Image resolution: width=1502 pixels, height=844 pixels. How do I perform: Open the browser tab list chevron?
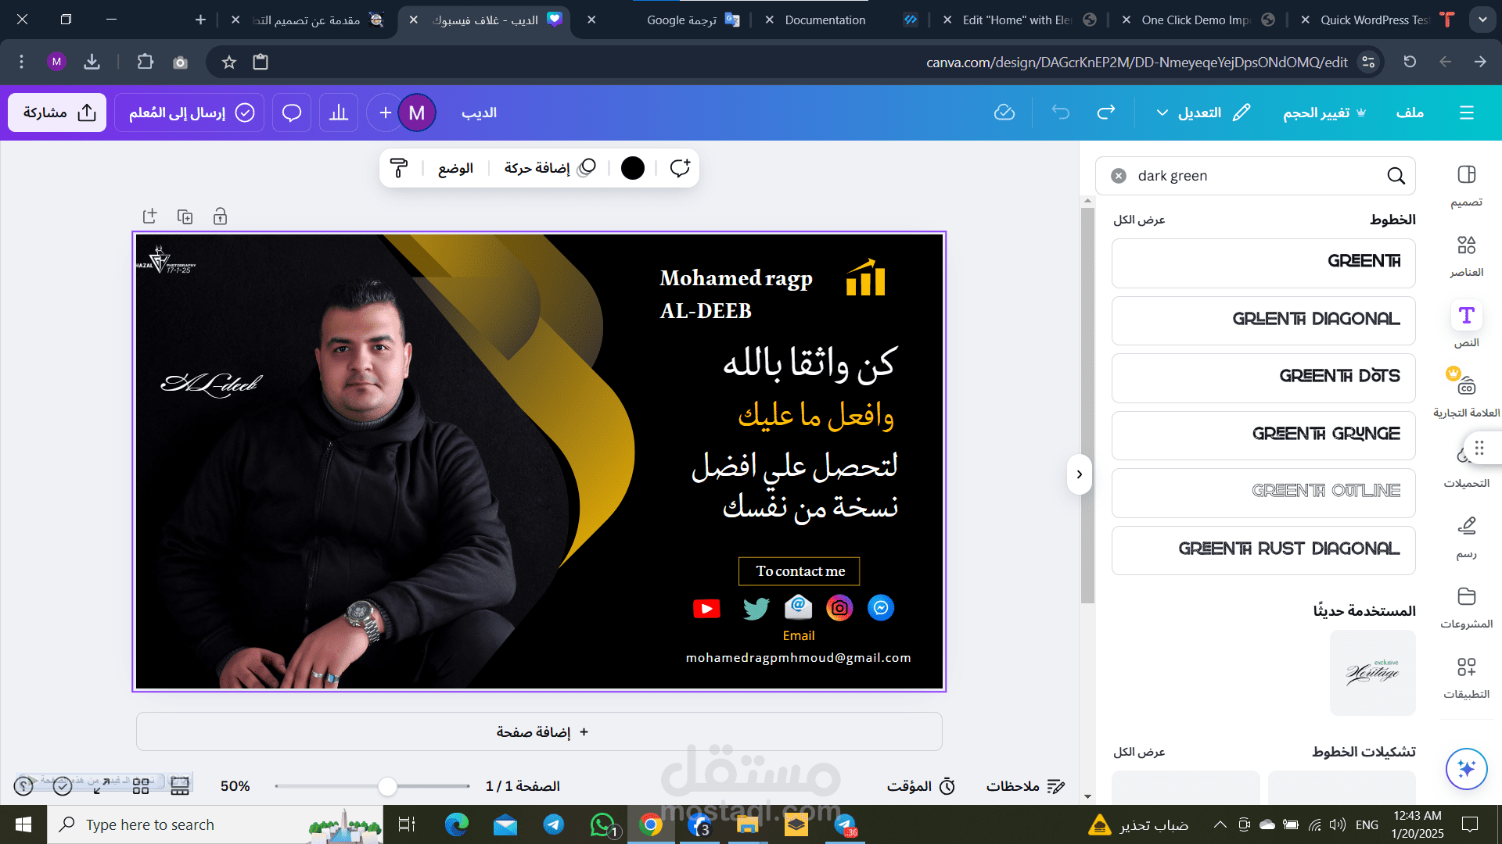click(x=1482, y=20)
